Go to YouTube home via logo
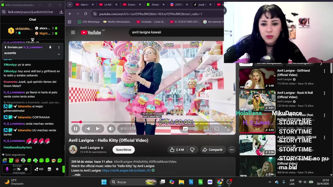333x187 pixels. click(91, 32)
